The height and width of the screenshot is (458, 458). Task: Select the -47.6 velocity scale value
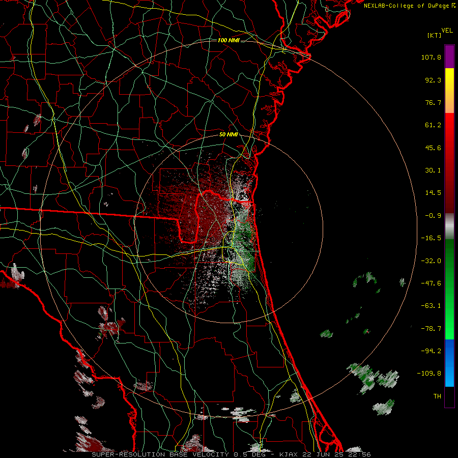(431, 283)
